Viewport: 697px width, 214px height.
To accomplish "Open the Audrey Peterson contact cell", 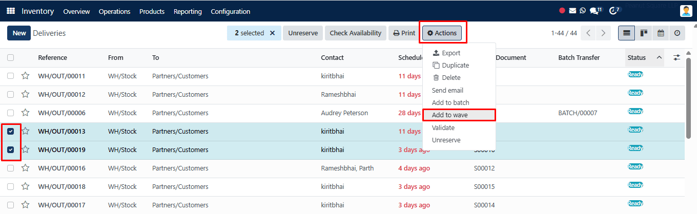I will point(344,113).
